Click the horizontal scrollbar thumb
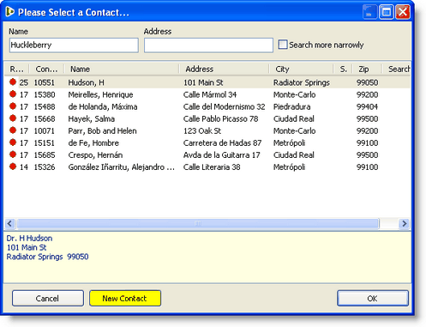This screenshot has width=426, height=327. click(x=198, y=223)
